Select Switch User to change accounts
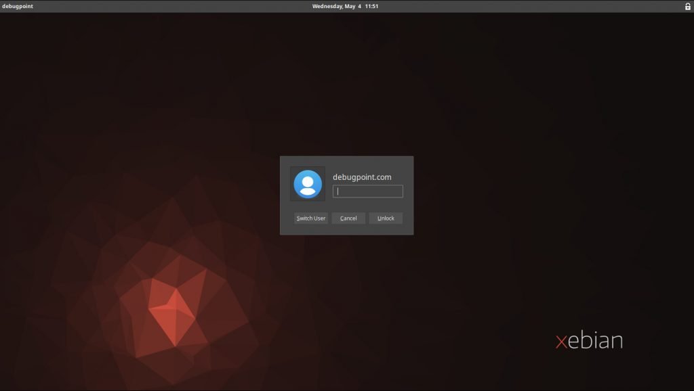The width and height of the screenshot is (694, 391). pyautogui.click(x=310, y=218)
